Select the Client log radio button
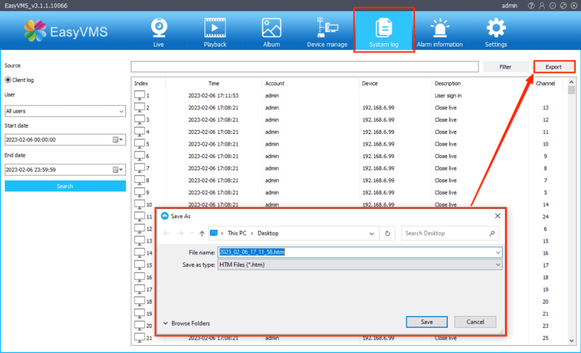 9,80
